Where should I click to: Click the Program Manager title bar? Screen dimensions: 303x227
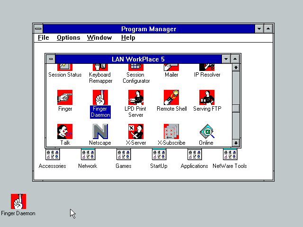tap(149, 29)
